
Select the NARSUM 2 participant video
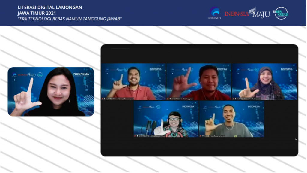(166, 119)
